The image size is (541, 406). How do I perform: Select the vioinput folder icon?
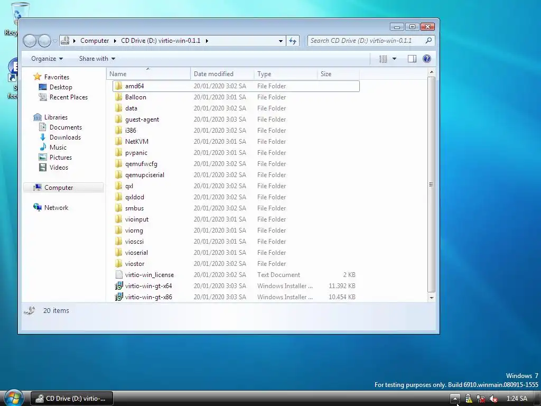119,219
